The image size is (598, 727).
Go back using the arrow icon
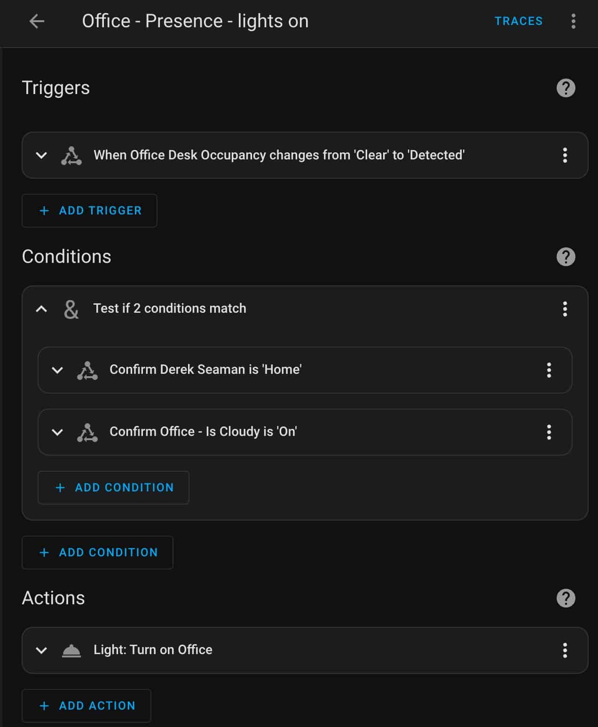click(x=37, y=21)
